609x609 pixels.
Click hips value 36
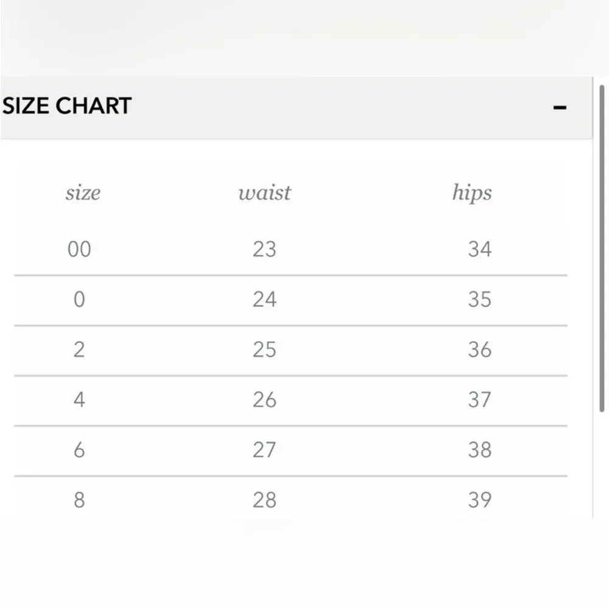coord(479,350)
